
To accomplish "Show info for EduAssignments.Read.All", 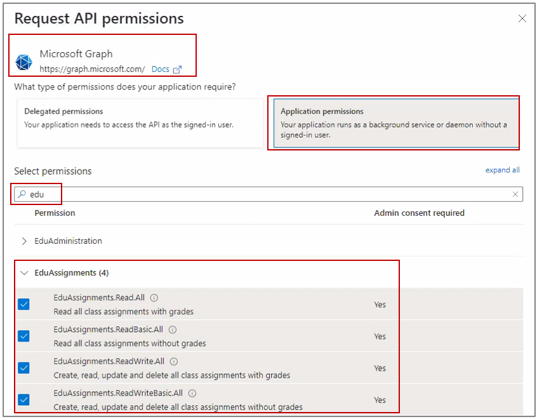I will (x=154, y=298).
